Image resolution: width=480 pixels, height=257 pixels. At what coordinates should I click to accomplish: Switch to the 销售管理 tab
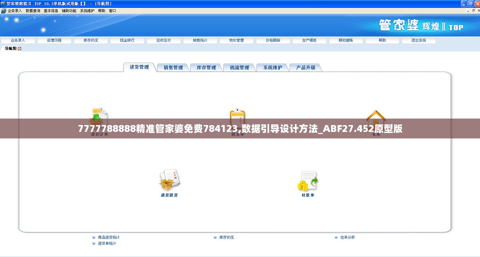[173, 68]
